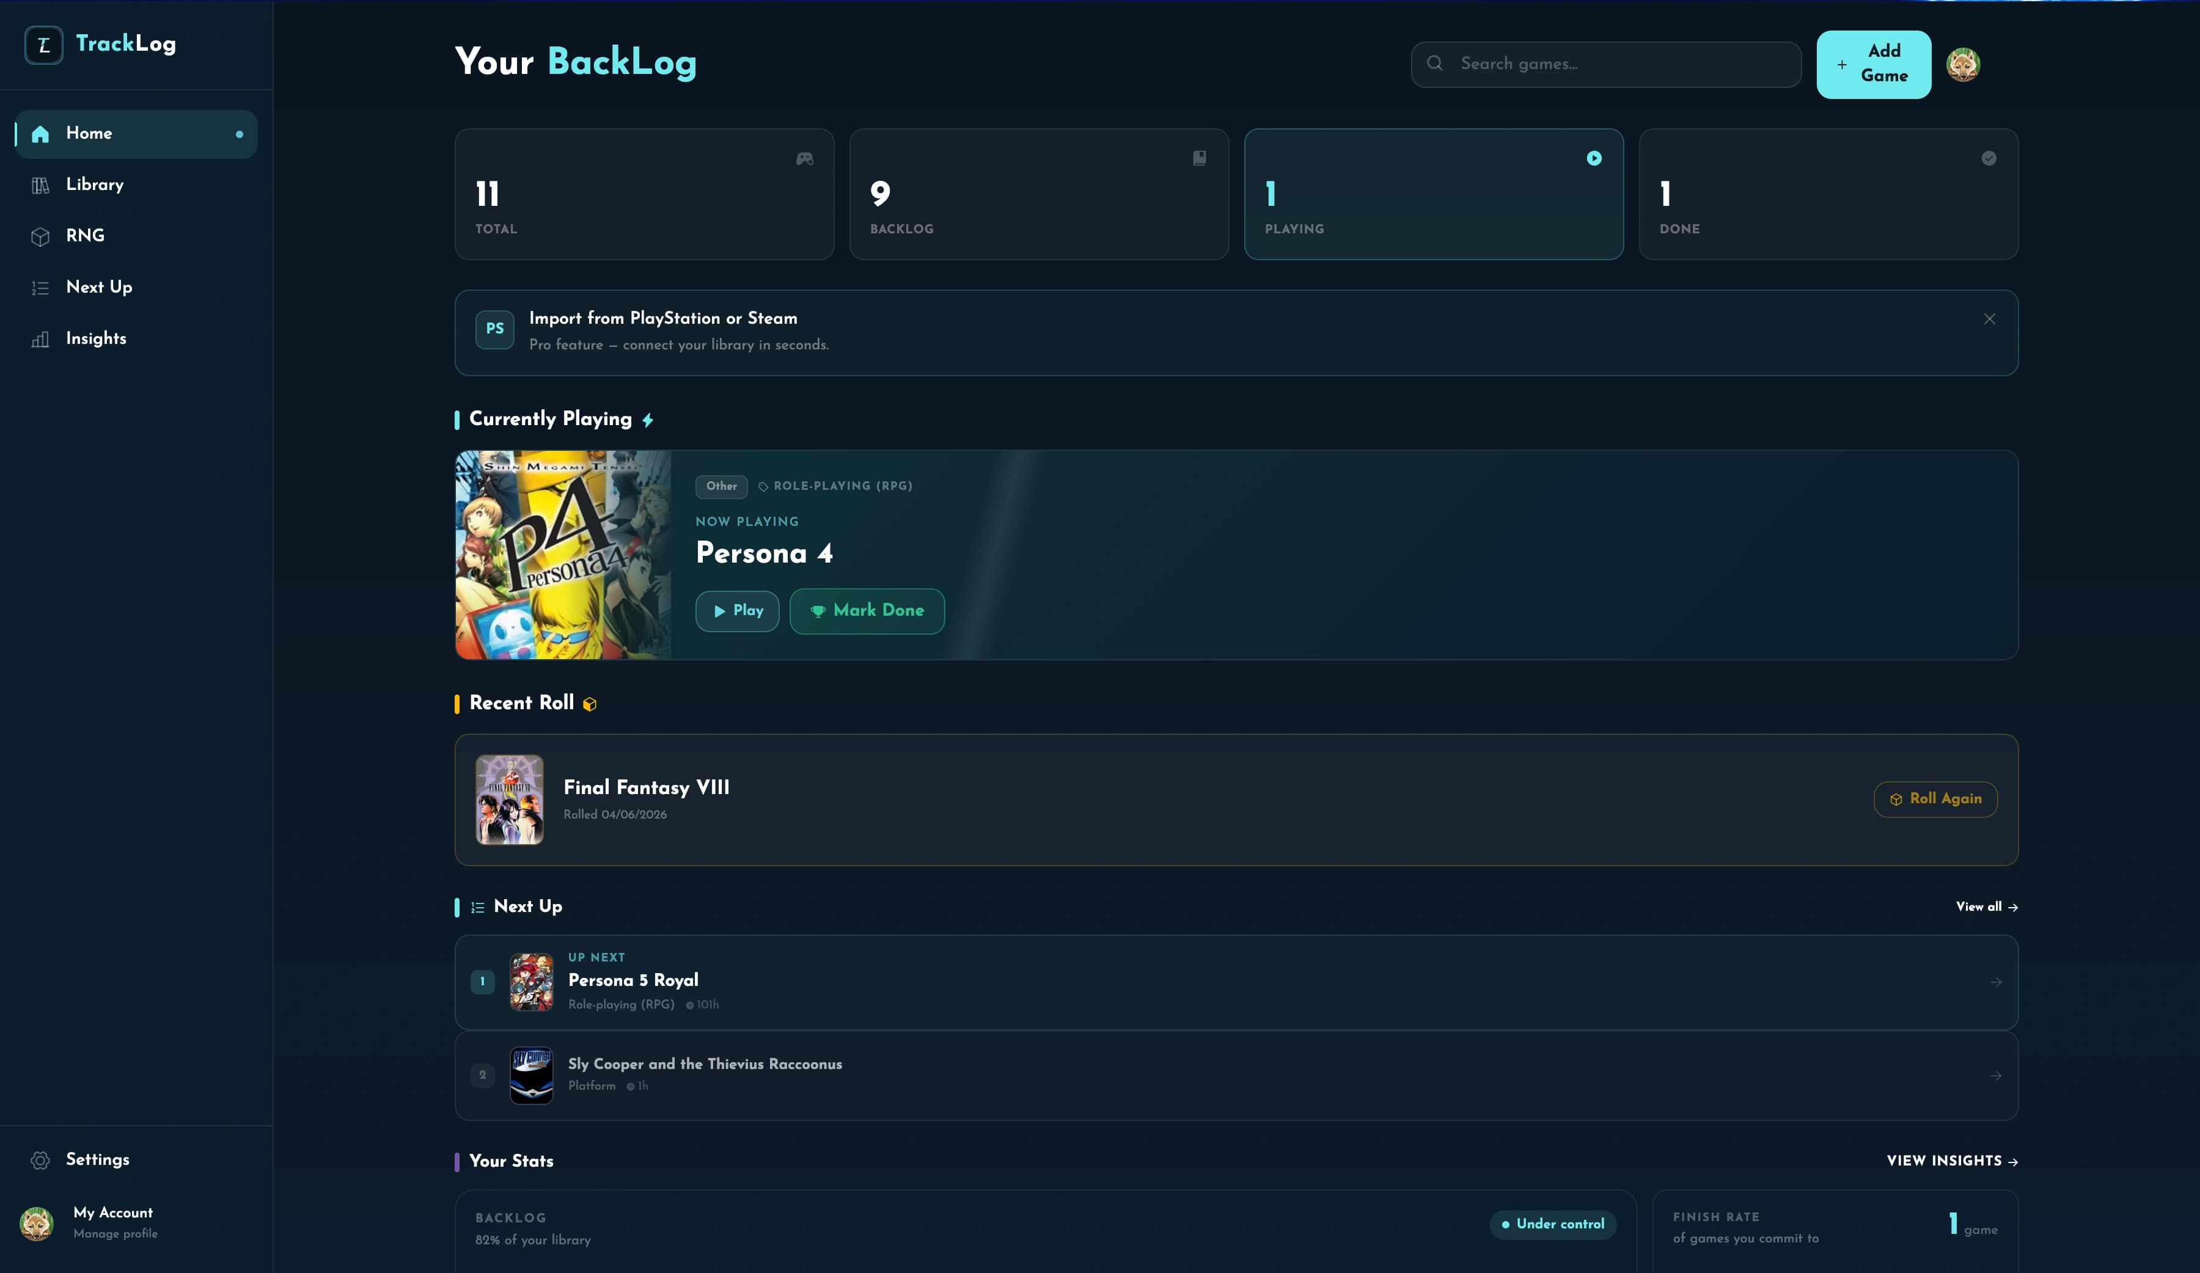Click the number 1 badge in Next Up
The width and height of the screenshot is (2200, 1273).
click(482, 982)
